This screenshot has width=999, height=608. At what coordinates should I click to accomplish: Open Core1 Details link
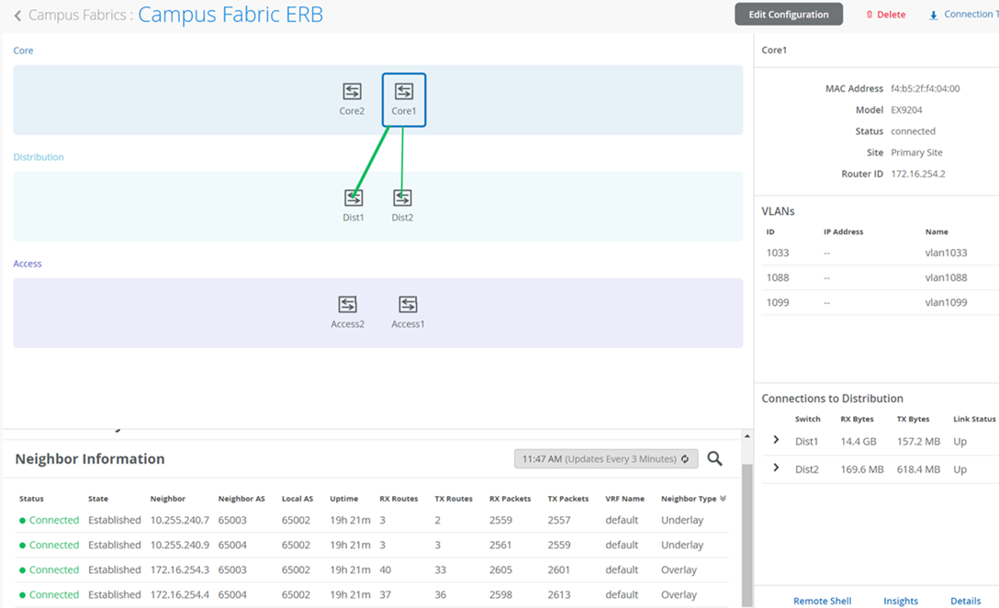point(965,601)
